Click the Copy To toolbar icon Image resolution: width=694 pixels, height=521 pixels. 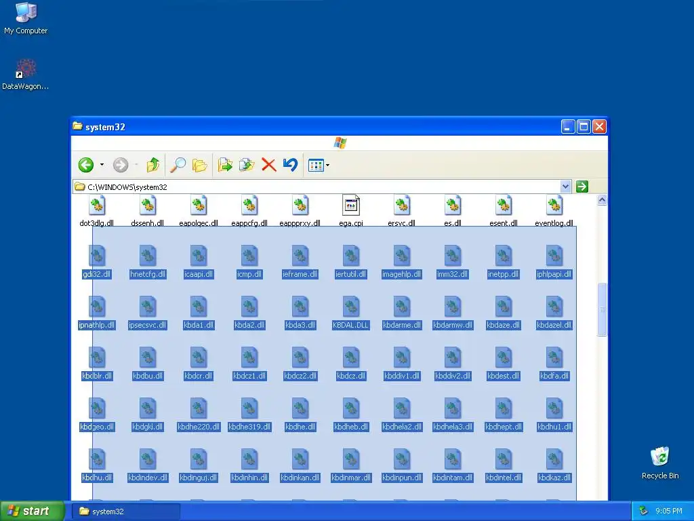[x=247, y=166]
